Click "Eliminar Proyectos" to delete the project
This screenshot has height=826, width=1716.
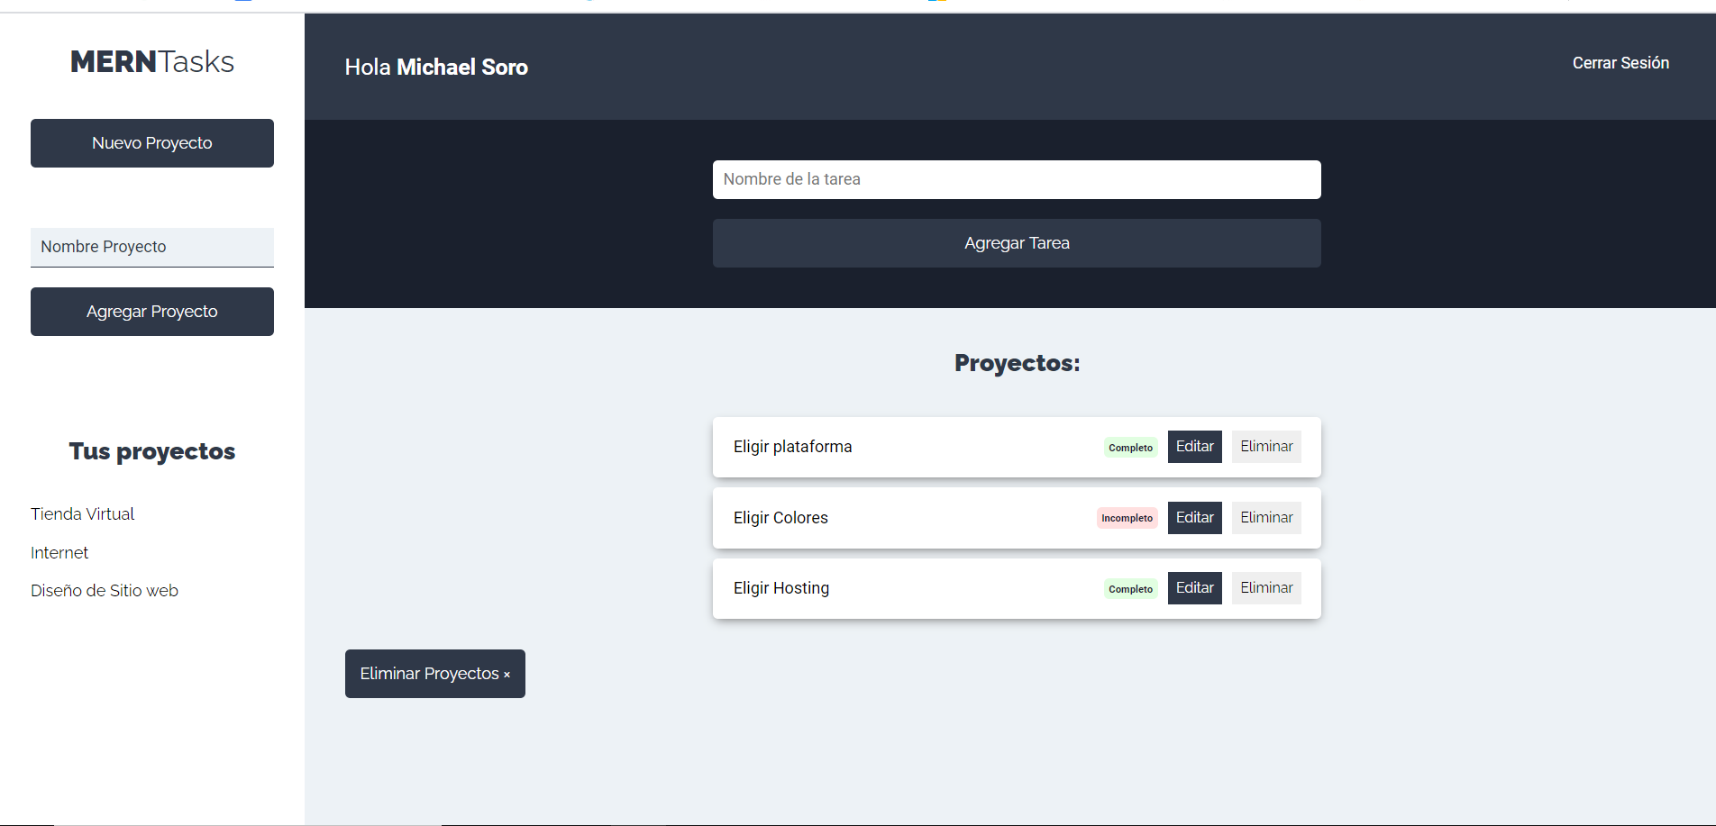[x=434, y=673]
